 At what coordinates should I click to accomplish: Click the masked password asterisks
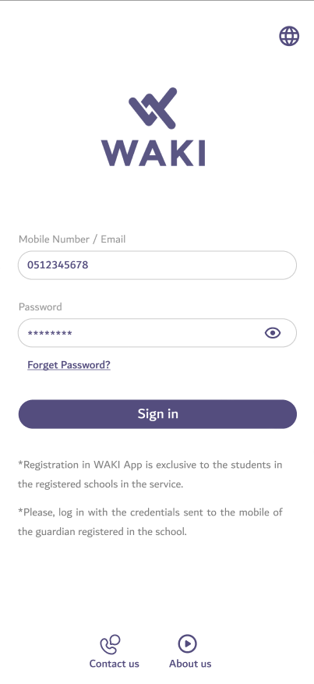tap(50, 334)
